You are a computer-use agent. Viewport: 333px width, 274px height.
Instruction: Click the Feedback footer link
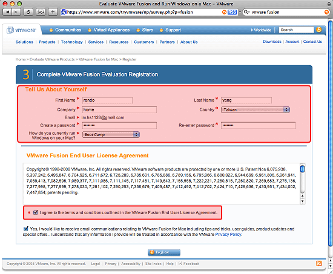tap(189, 264)
